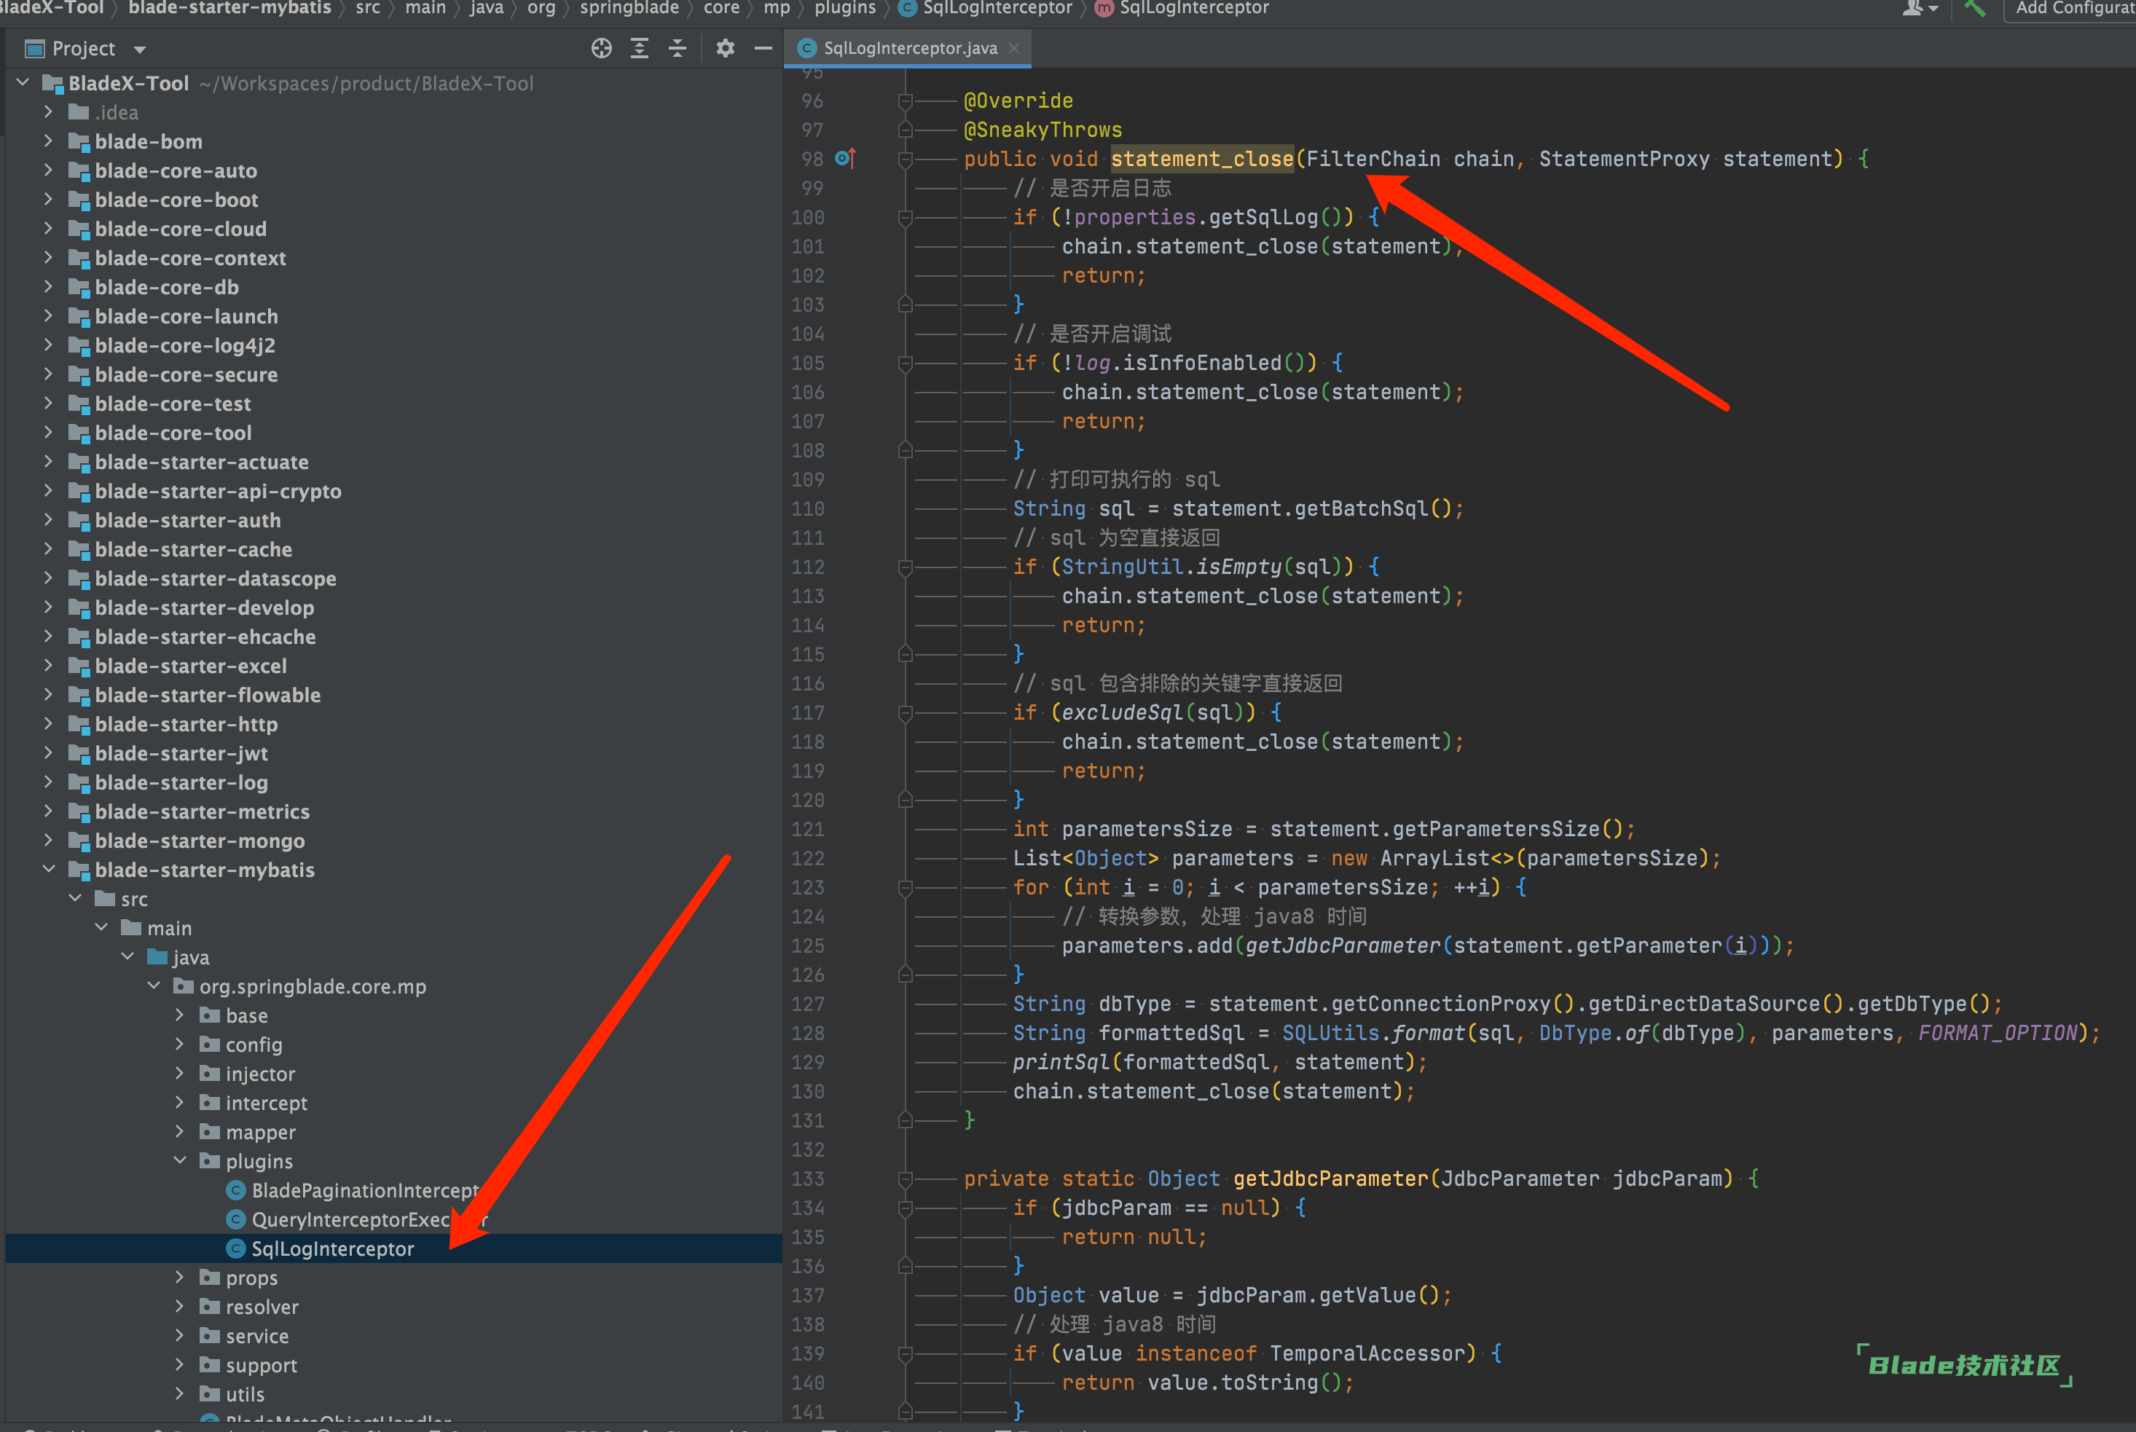The width and height of the screenshot is (2136, 1432).
Task: Click the locate/select opened file target icon
Action: click(601, 48)
